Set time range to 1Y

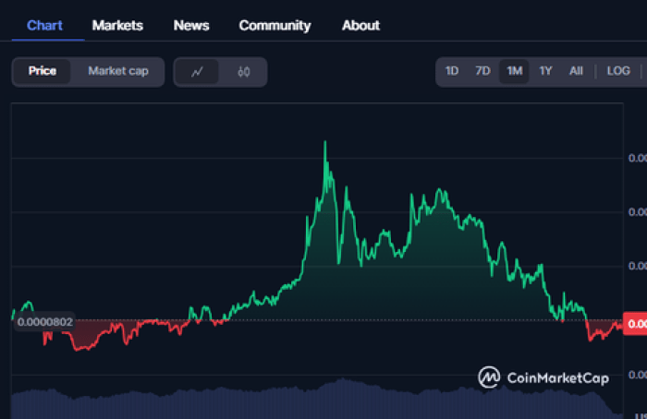[x=545, y=71]
